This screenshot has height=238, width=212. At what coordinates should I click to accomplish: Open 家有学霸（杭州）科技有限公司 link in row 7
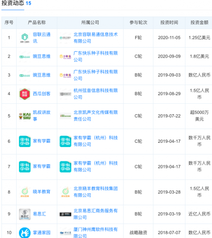pyautogui.click(x=95, y=167)
